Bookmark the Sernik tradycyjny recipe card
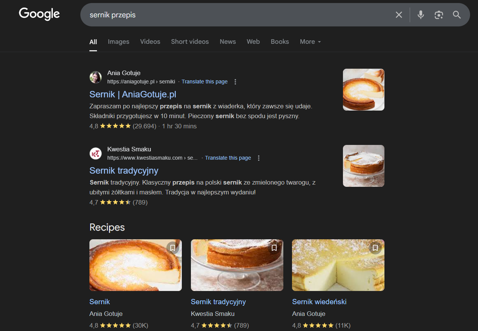The height and width of the screenshot is (331, 478). tap(274, 248)
